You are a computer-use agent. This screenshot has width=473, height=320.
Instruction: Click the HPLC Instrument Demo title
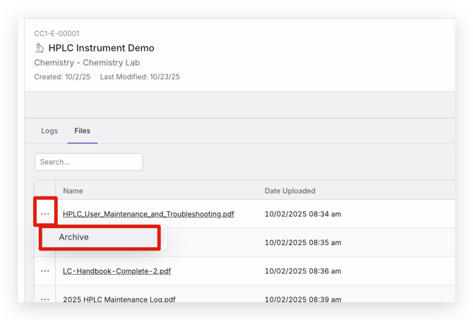coord(101,48)
